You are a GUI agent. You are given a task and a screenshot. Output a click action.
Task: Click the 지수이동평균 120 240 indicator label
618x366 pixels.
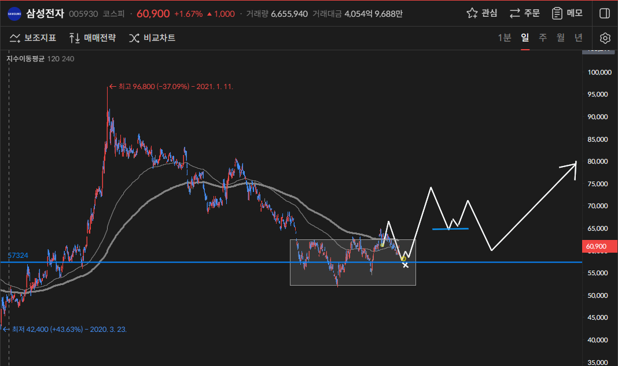point(40,59)
